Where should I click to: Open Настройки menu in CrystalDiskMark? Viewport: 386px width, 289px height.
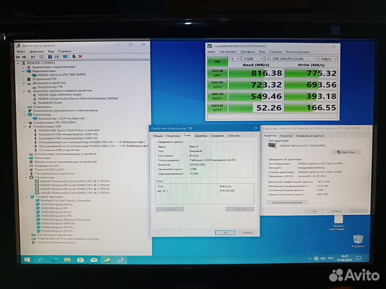(228, 52)
